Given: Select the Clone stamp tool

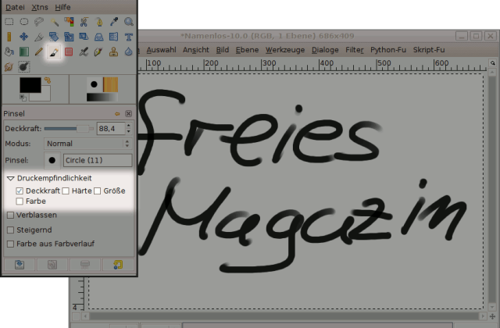Looking at the screenshot, I should click(113, 52).
